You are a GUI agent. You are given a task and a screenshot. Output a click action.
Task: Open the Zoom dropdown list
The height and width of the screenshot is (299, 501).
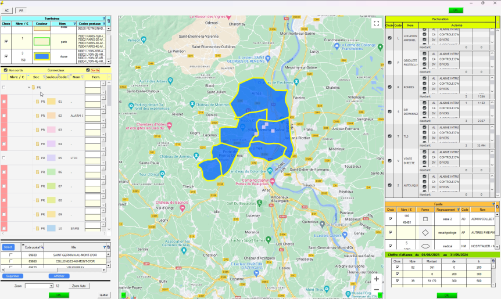pos(51,286)
